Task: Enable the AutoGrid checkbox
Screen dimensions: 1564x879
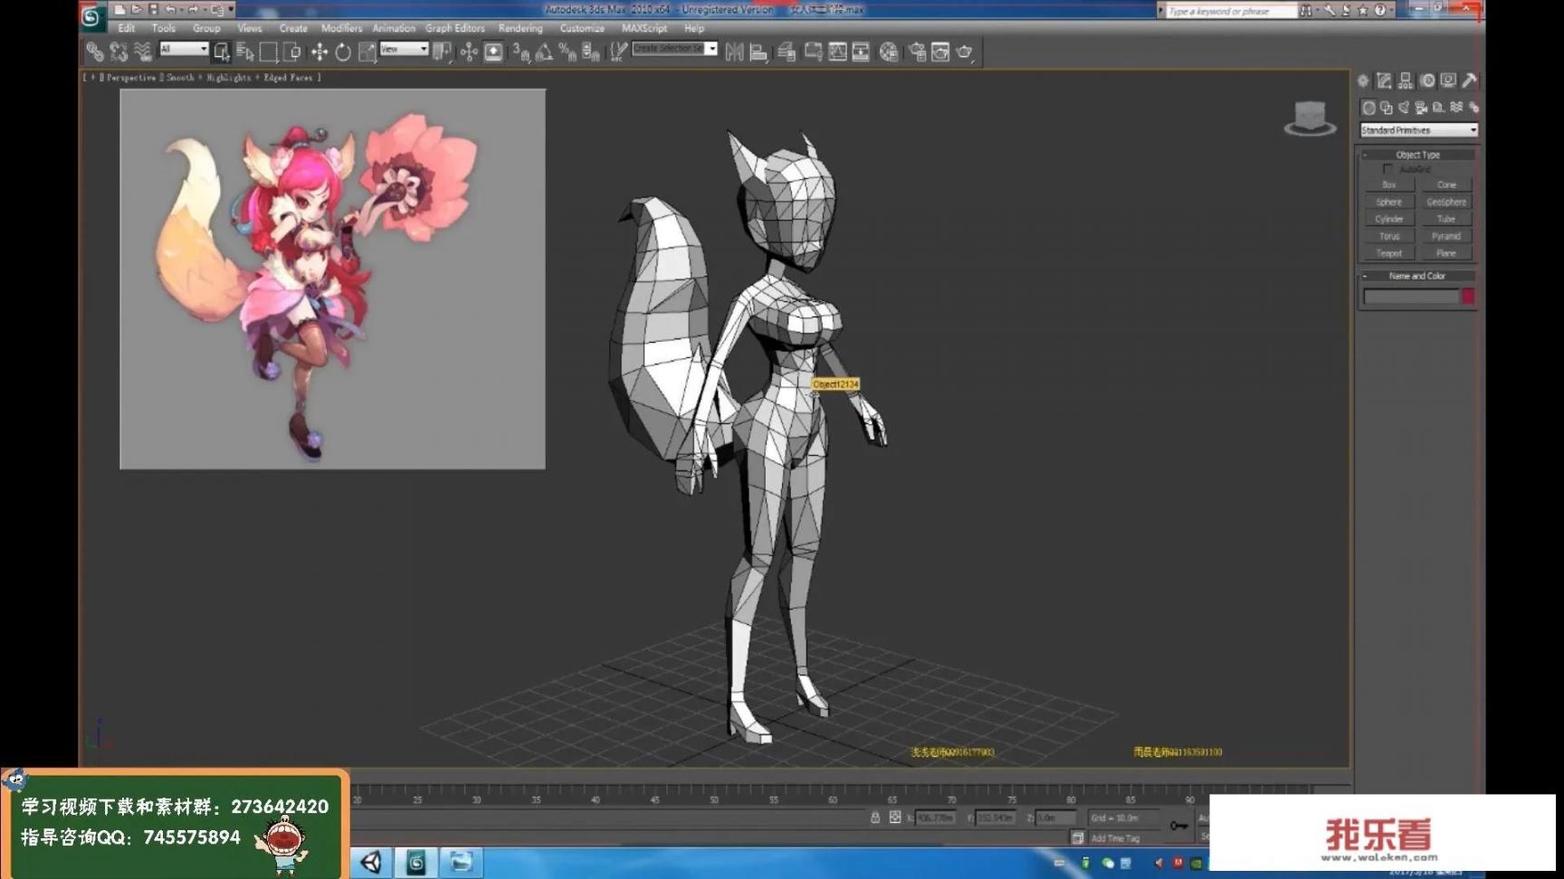Action: (x=1388, y=169)
